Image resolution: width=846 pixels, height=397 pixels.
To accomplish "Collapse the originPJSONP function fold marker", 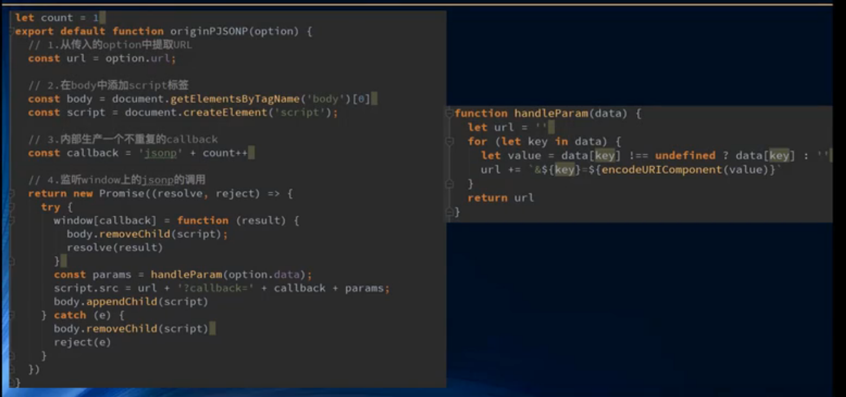I will coord(12,31).
